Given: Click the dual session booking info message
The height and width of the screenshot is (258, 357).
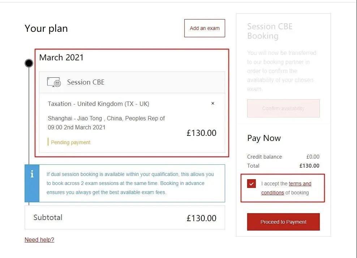Looking at the screenshot, I should 130,183.
